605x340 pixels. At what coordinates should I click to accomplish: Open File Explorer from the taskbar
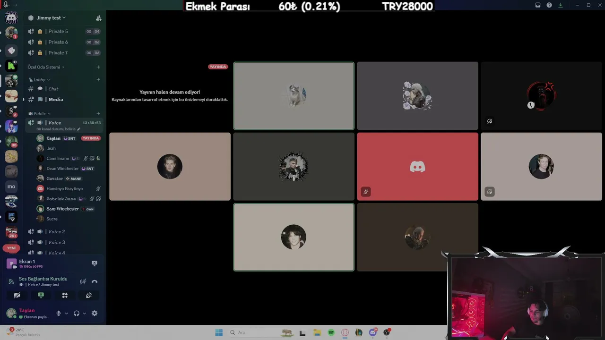click(x=317, y=332)
